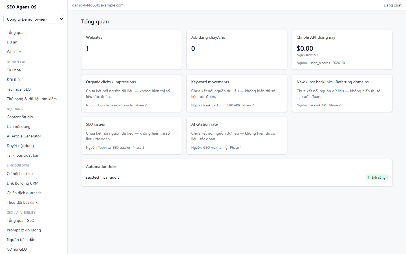
Task: Go to Tổng quan in sidebar
Action: pyautogui.click(x=16, y=32)
